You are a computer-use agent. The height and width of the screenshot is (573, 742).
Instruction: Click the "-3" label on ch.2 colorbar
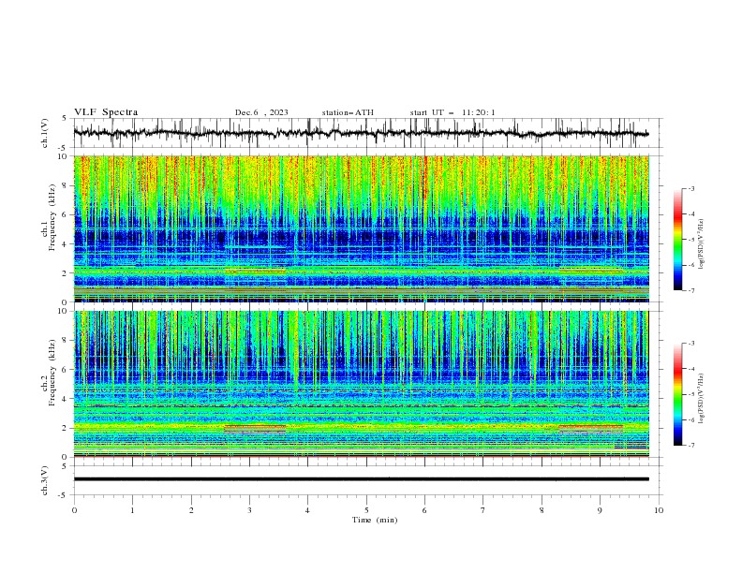tap(691, 344)
